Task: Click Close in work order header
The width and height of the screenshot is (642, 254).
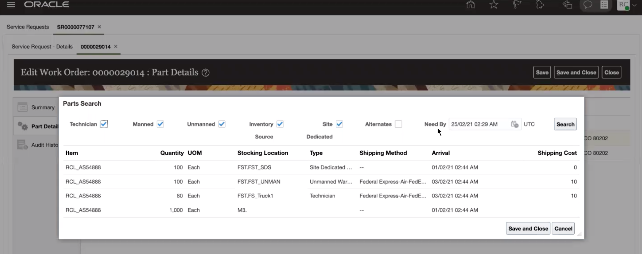Action: (x=612, y=72)
